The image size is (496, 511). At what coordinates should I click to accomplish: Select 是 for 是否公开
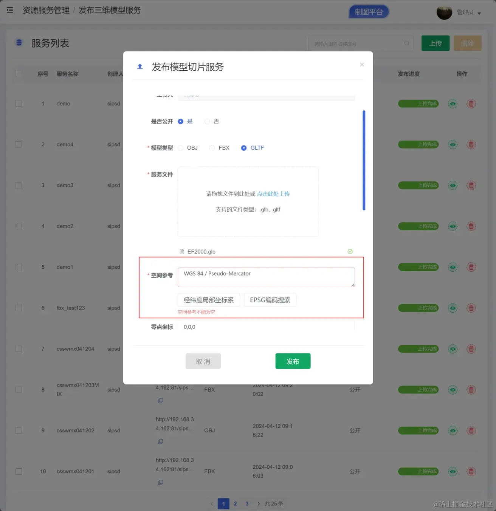(185, 121)
